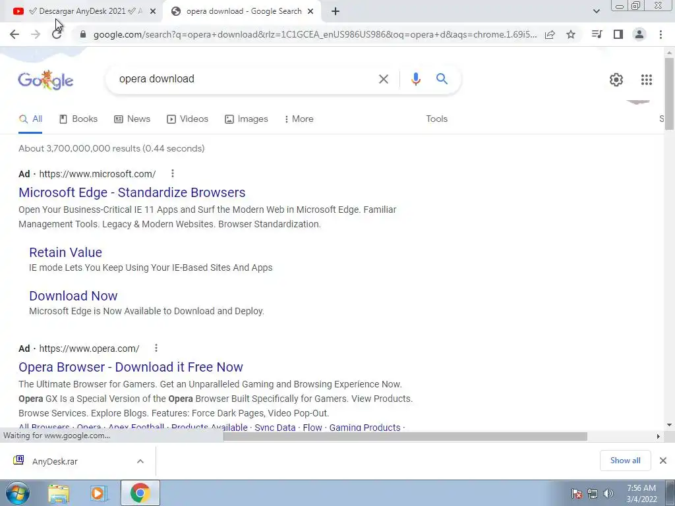Focus the opera download search field
This screenshot has width=675, height=506.
[x=245, y=79]
